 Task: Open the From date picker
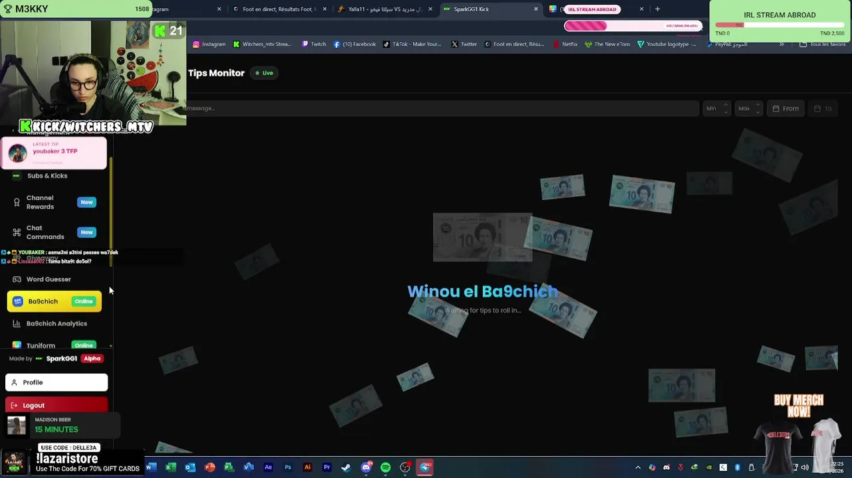coord(786,108)
